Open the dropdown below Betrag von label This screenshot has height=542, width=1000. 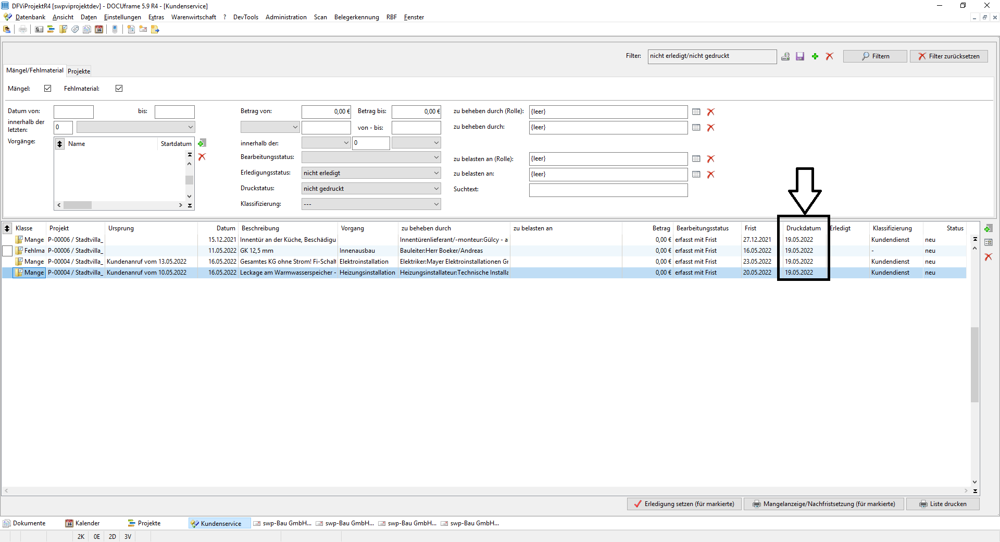pos(270,127)
